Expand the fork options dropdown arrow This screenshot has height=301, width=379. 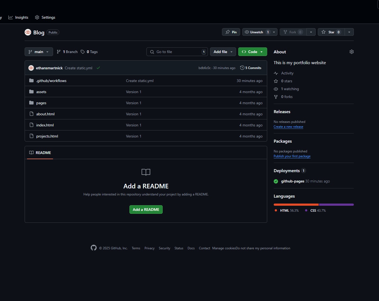[311, 32]
